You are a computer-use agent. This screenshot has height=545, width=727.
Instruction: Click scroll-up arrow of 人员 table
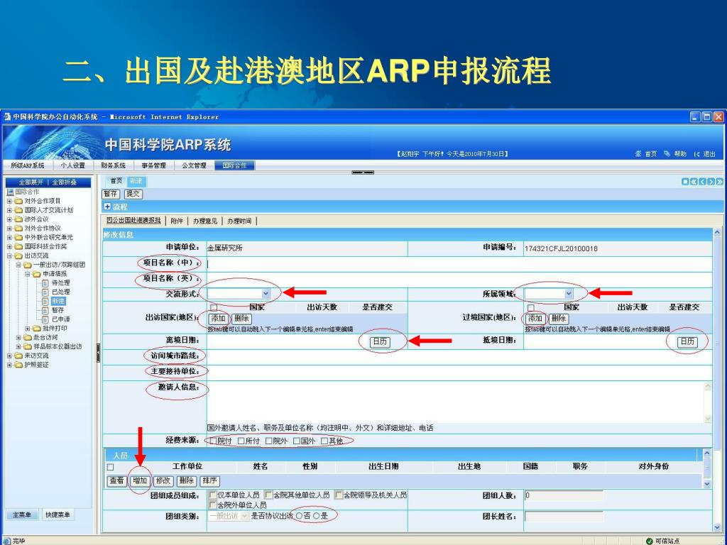coord(707,453)
